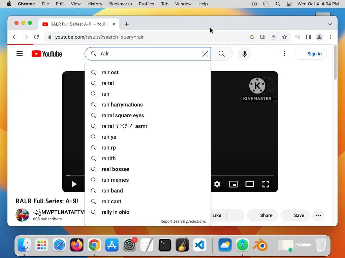Start voice search with the microphone icon

pyautogui.click(x=245, y=54)
